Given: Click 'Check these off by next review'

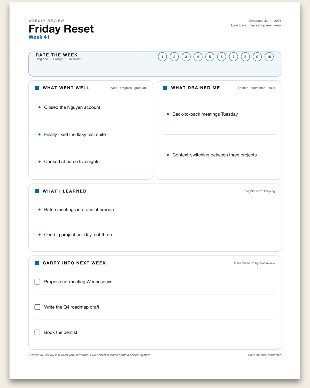Looking at the screenshot, I should pos(254,263).
